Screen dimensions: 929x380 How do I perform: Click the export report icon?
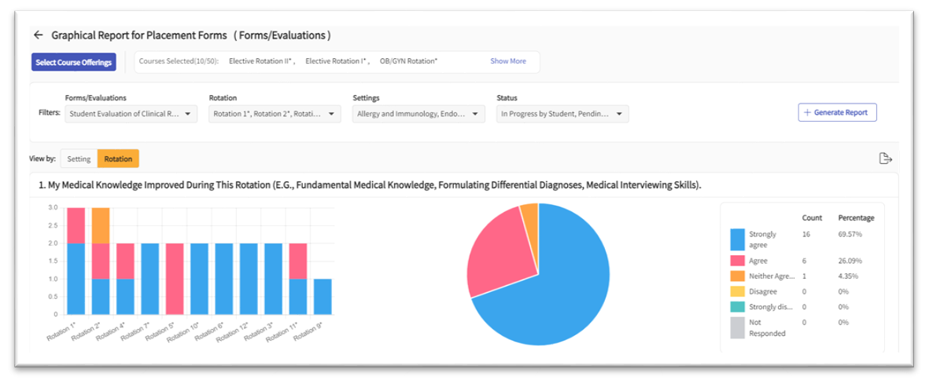[886, 159]
